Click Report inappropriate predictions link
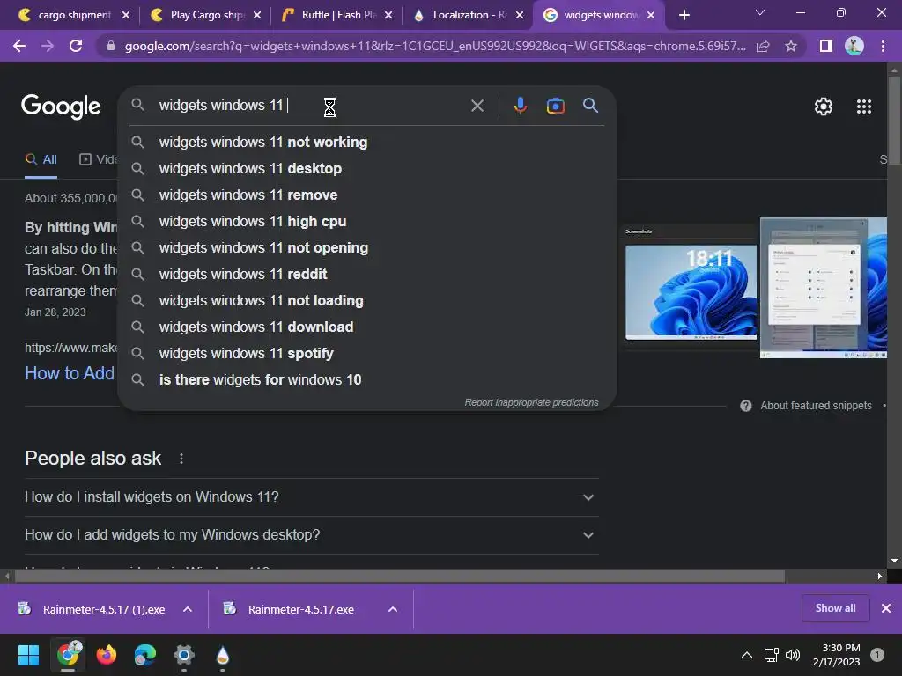The width and height of the screenshot is (902, 676). [x=531, y=402]
